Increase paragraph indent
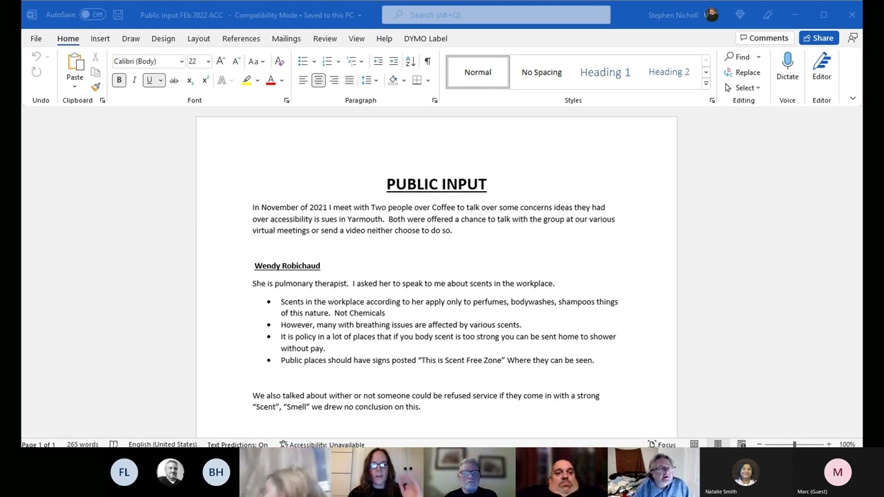Viewport: 884px width, 497px height. click(394, 61)
